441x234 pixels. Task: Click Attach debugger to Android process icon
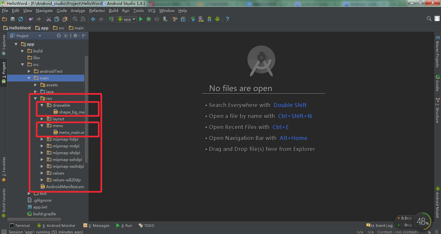click(165, 19)
